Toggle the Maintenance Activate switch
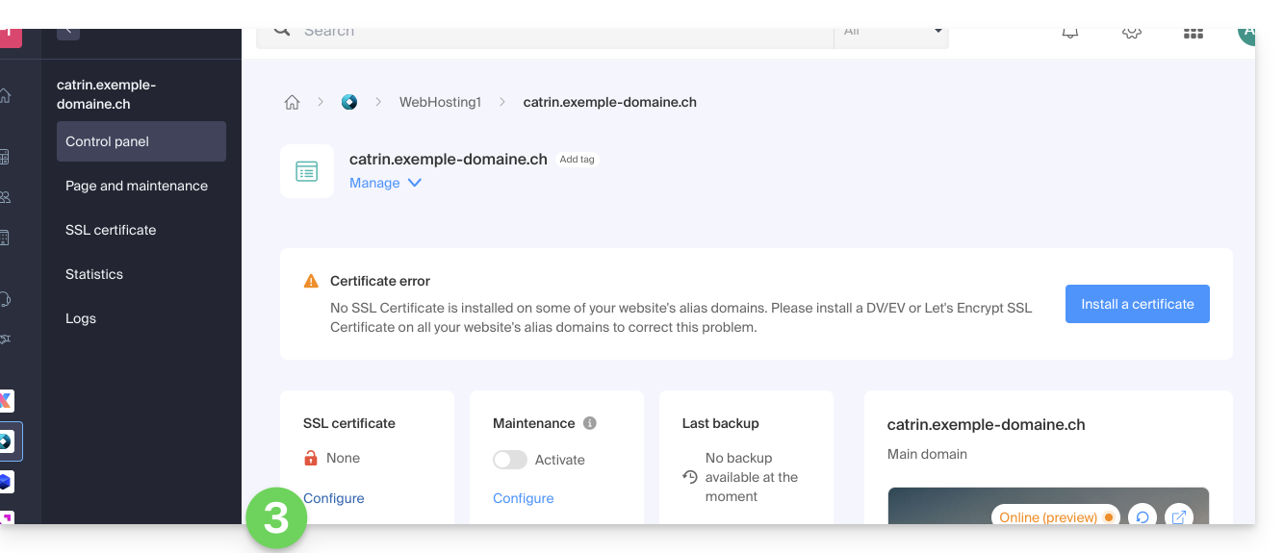1284x553 pixels. tap(510, 460)
